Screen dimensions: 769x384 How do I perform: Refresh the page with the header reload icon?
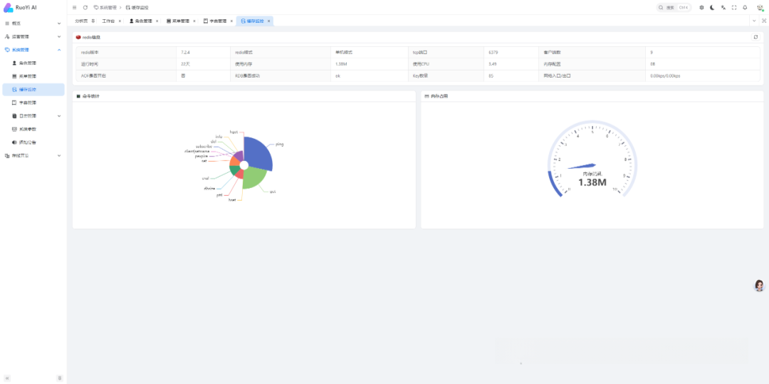click(x=85, y=7)
